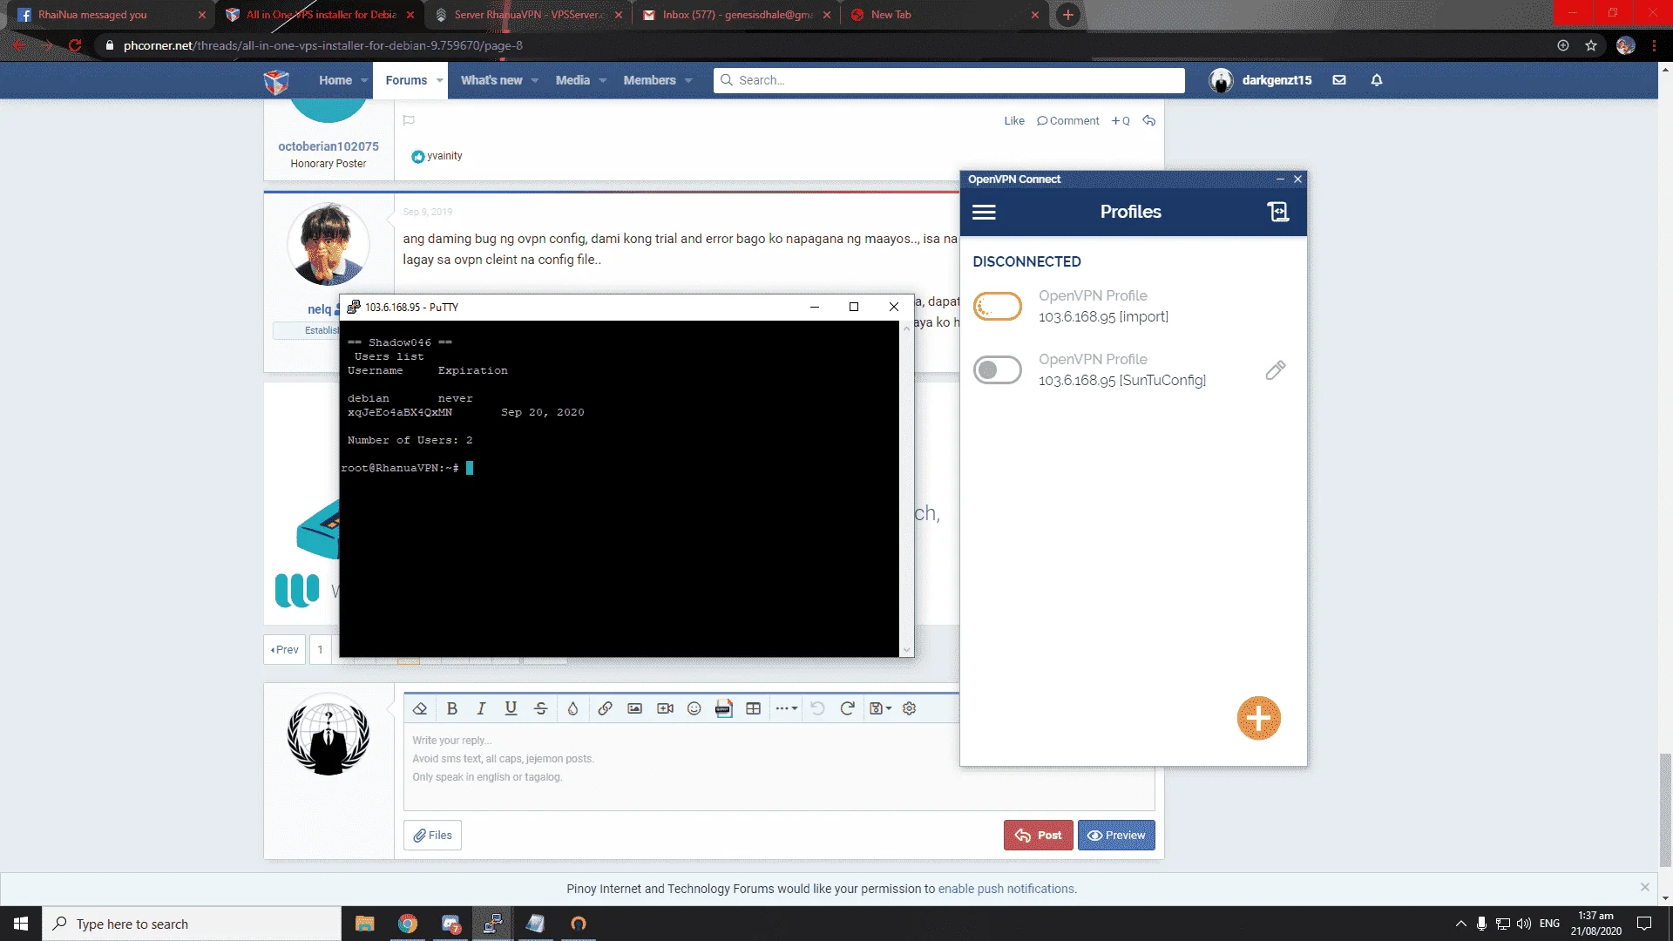Expand the Members dropdown arrow

coord(688,80)
